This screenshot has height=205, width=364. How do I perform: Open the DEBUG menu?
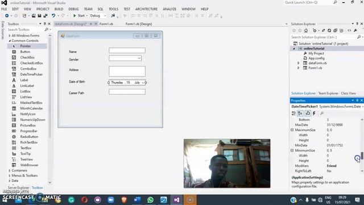coord(73,9)
